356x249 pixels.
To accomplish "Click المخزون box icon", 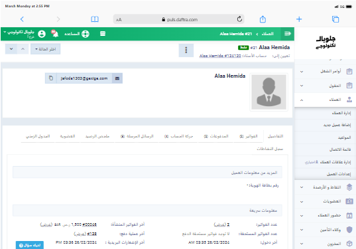I will (x=349, y=244).
